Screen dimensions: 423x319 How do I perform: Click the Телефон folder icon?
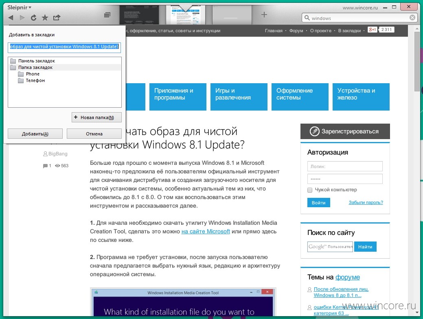21,80
